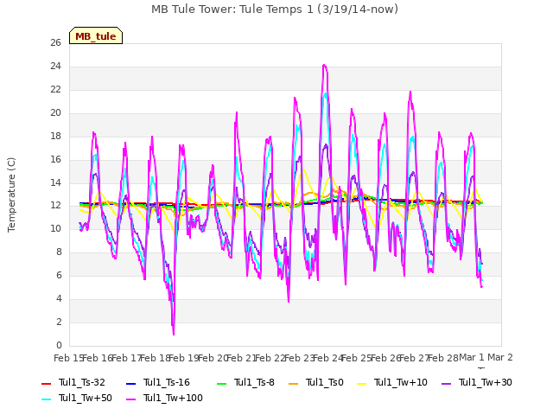
Task: Click the 0 y-axis tick label
Action: pyautogui.click(x=59, y=345)
